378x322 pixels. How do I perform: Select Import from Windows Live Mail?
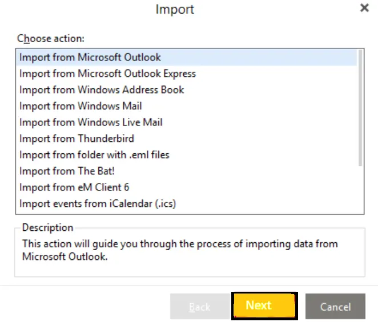186,123
